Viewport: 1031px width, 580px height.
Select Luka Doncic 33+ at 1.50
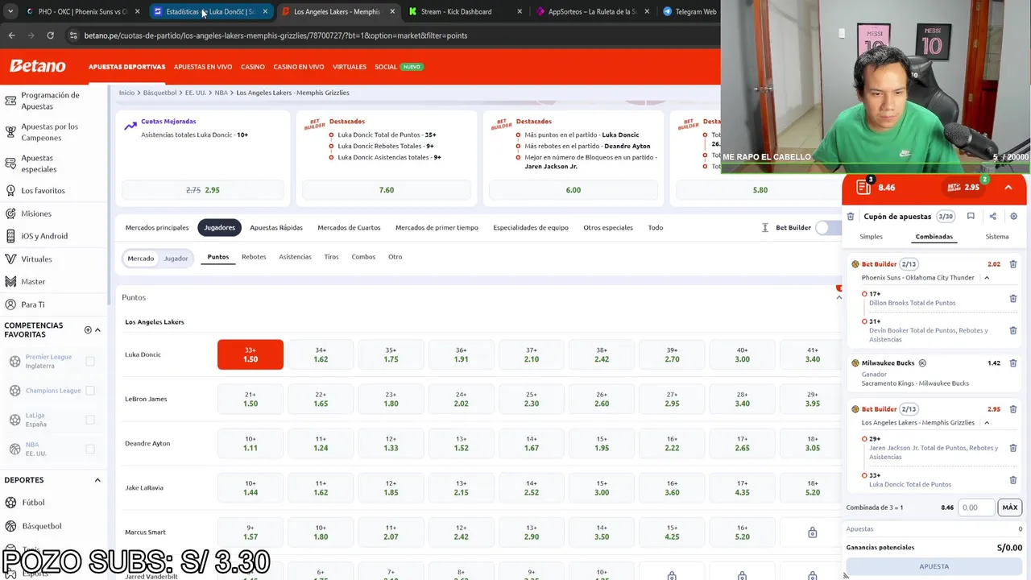coord(251,354)
